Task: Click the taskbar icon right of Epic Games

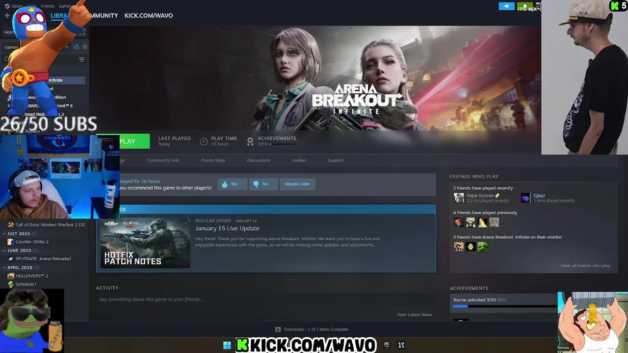Action: coord(401,345)
